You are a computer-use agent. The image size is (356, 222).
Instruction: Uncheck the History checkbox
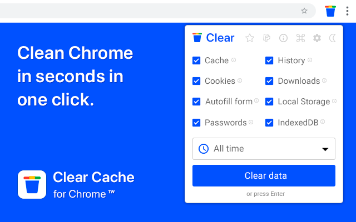tap(269, 60)
